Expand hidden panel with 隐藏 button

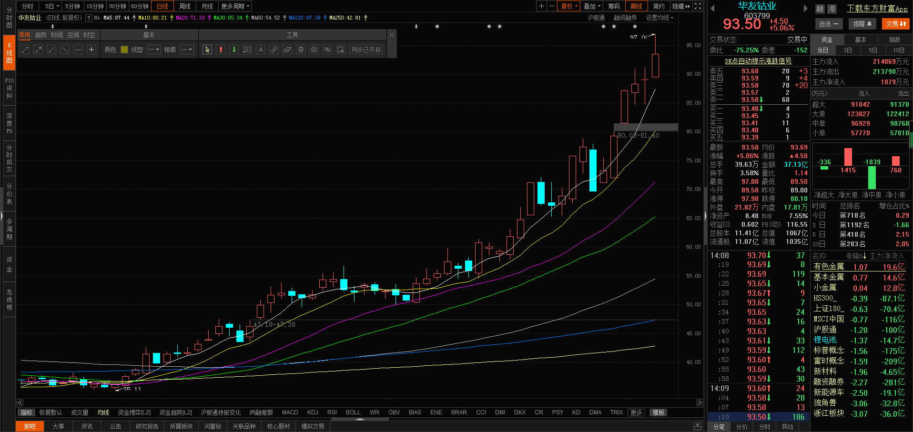(681, 6)
